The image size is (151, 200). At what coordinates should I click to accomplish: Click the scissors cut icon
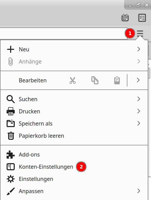click(73, 80)
